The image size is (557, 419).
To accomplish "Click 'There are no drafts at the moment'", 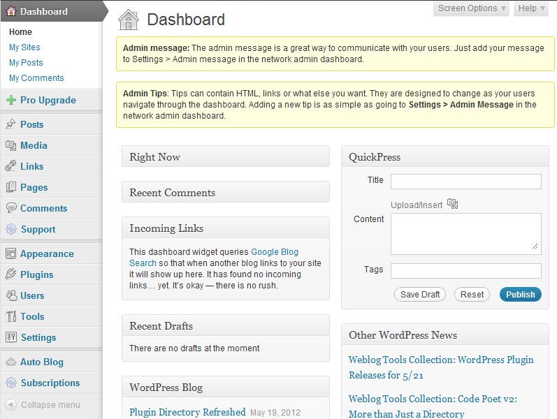I will pyautogui.click(x=194, y=348).
